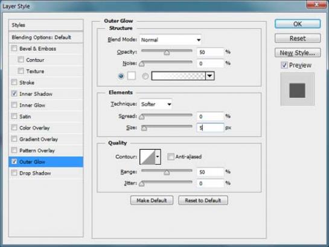
Task: Open the contour curve thumbnail editor
Action: pyautogui.click(x=147, y=157)
